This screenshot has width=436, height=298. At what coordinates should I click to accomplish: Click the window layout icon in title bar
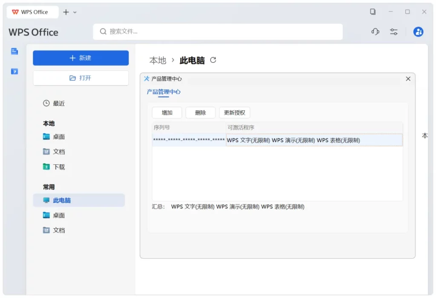coord(373,11)
